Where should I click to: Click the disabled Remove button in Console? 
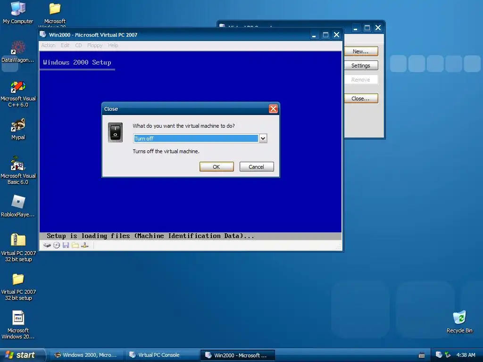click(361, 79)
